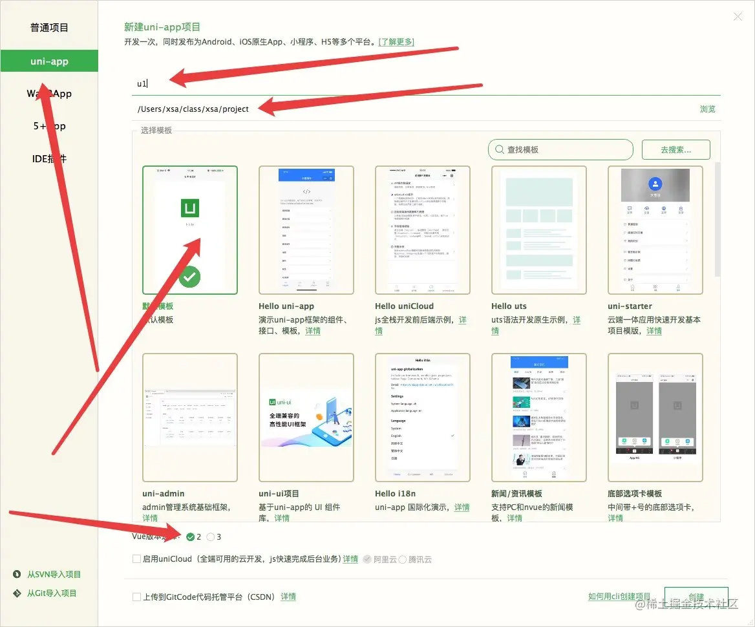Open 详情 link for Hello uni-app
This screenshot has height=627, width=755.
[x=312, y=331]
